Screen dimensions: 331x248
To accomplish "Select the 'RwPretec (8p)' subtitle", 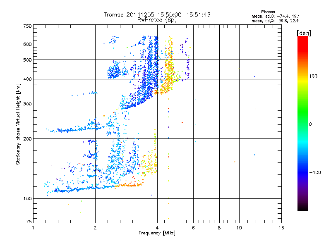I will (157, 20).
